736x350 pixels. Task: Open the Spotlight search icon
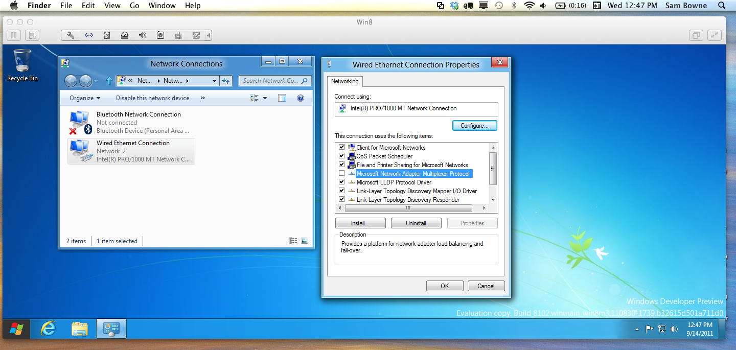pos(722,6)
